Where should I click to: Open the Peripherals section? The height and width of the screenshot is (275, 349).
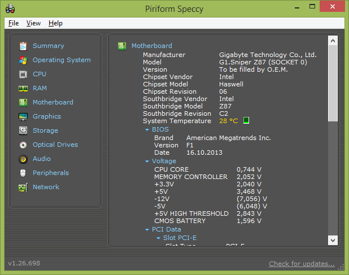coord(51,173)
